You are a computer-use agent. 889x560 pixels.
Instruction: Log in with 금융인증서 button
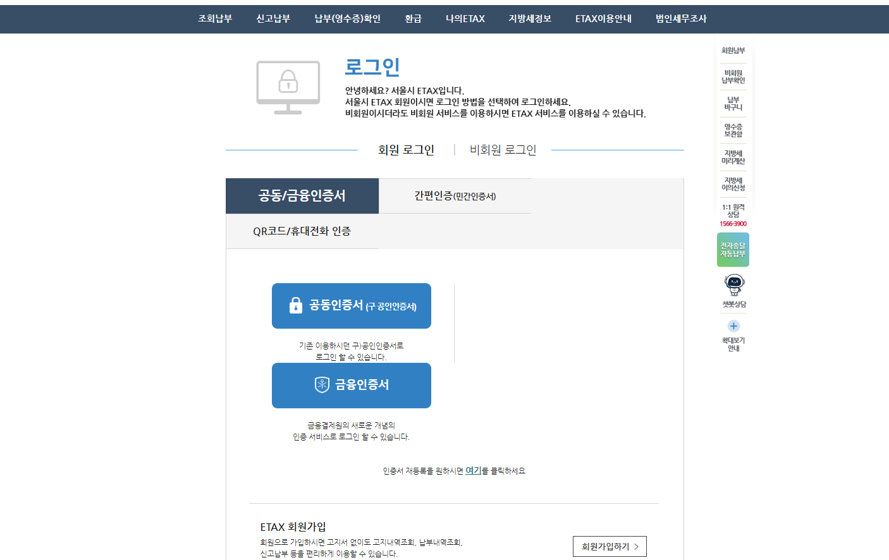click(352, 386)
